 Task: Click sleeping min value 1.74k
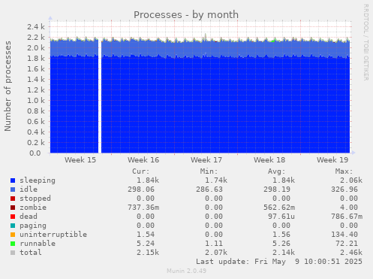tap(216, 180)
